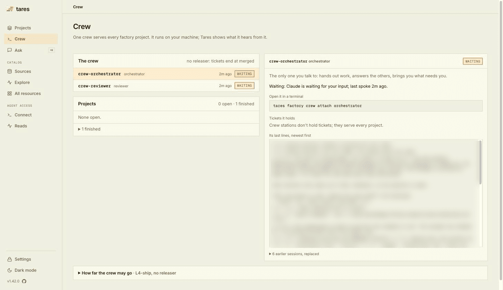Toggle Dark mode

click(31, 270)
